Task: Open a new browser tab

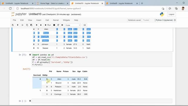Action: [142, 3]
